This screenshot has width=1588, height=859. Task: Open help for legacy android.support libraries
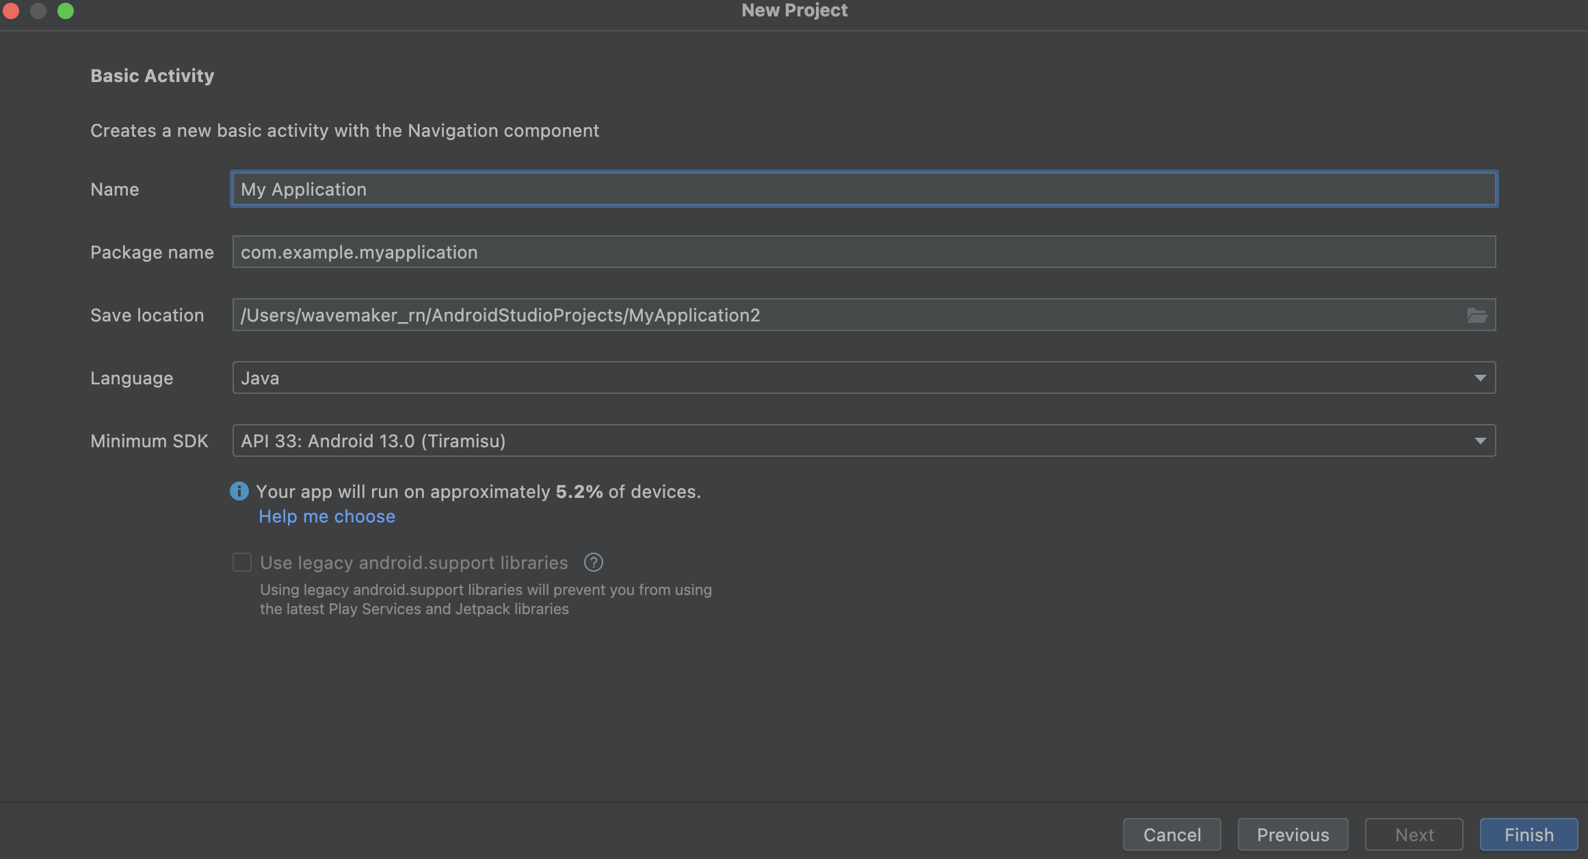pyautogui.click(x=594, y=562)
